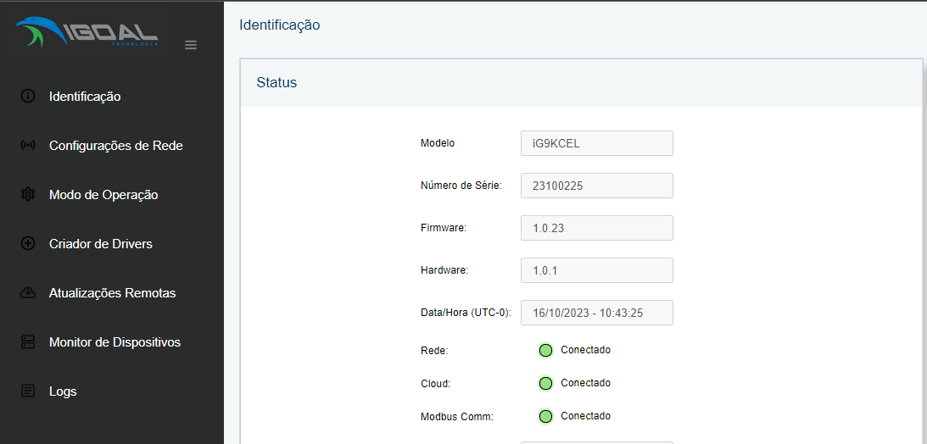Click the green Modbus Comm status indicator
927x444 pixels.
point(545,416)
